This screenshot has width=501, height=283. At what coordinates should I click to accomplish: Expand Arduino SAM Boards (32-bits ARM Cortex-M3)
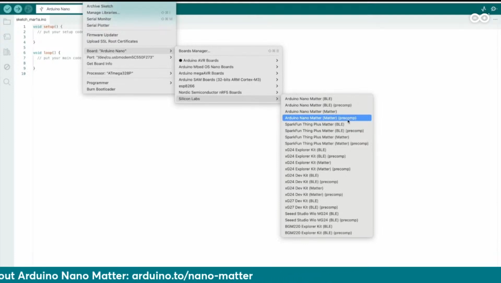228,80
